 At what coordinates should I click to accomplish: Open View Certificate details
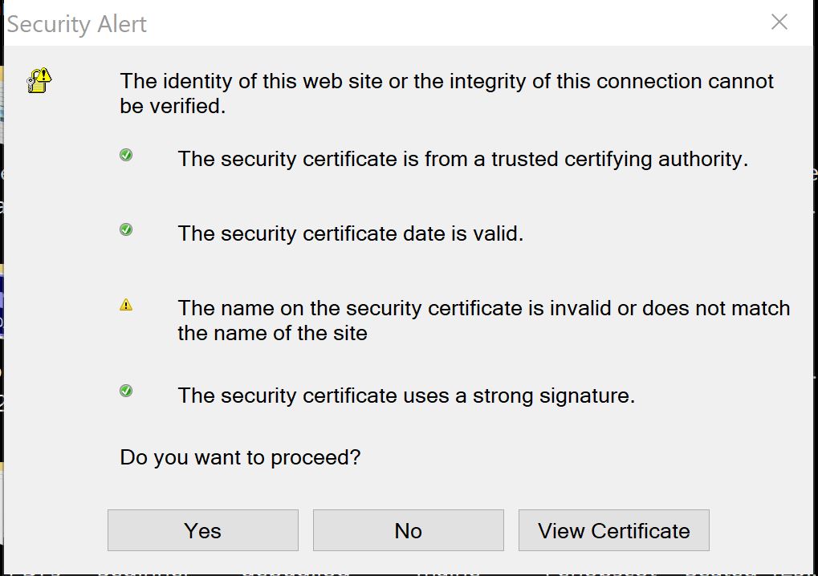pyautogui.click(x=613, y=530)
